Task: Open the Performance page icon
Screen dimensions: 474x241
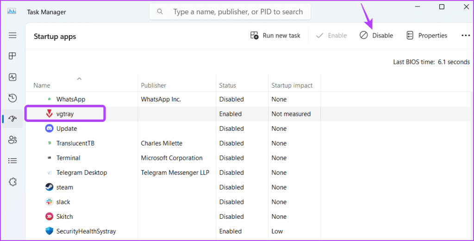Action: pos(12,77)
